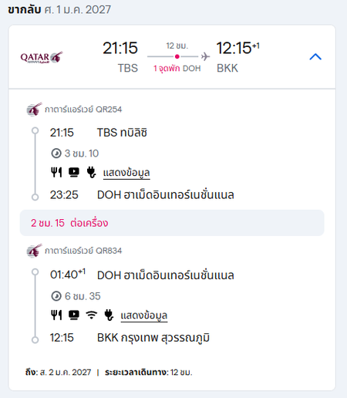Click entertainment screen icon for QR834 flight
Image resolution: width=347 pixels, height=398 pixels.
(x=74, y=315)
